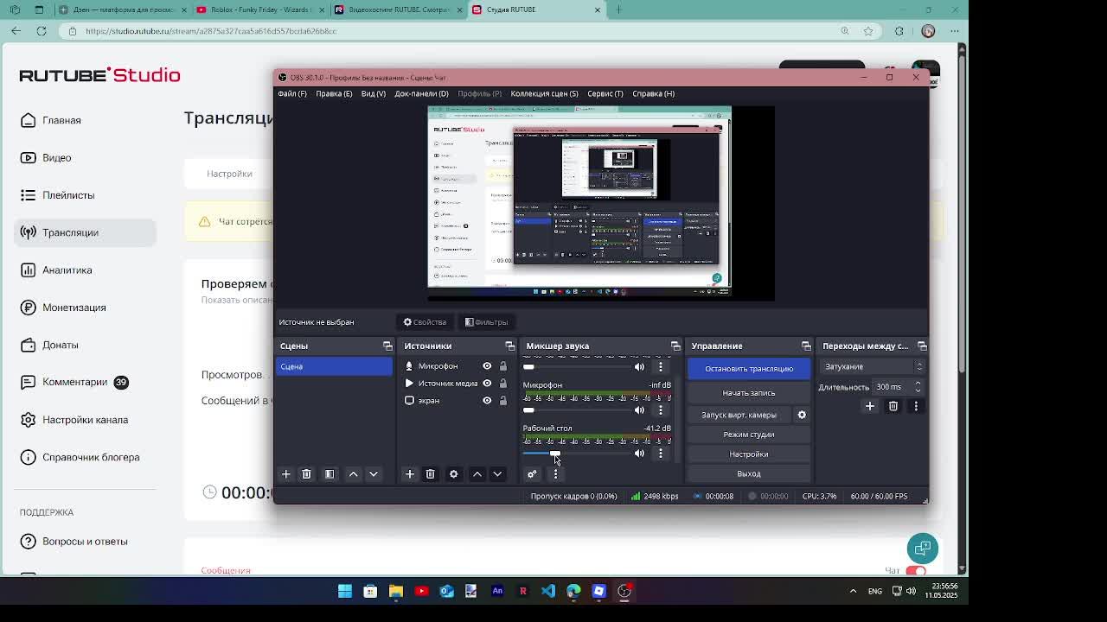
Task: Open audio mixer menu below the mixer channels
Action: coord(555,474)
